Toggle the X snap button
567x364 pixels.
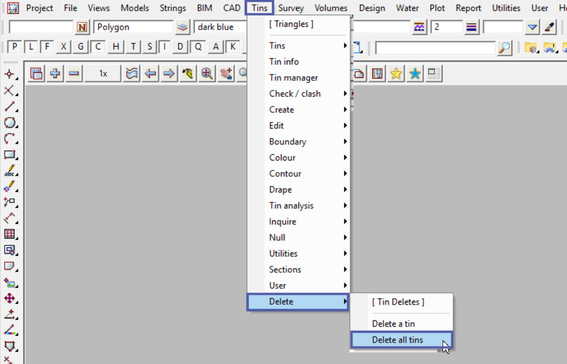63,47
